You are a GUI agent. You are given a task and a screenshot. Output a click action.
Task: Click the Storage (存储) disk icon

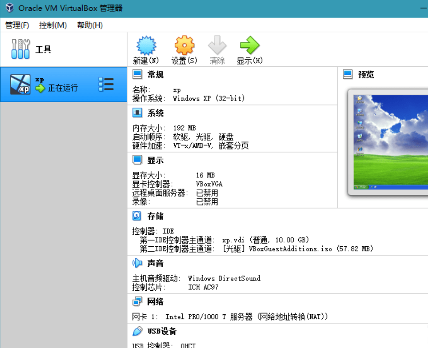point(137,216)
